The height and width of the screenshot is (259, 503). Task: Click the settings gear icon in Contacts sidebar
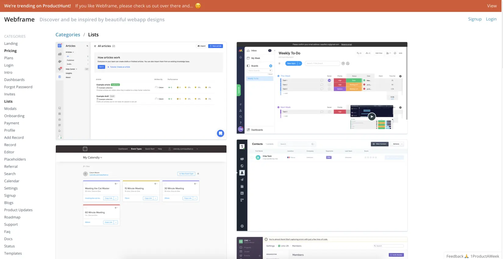tap(242, 226)
